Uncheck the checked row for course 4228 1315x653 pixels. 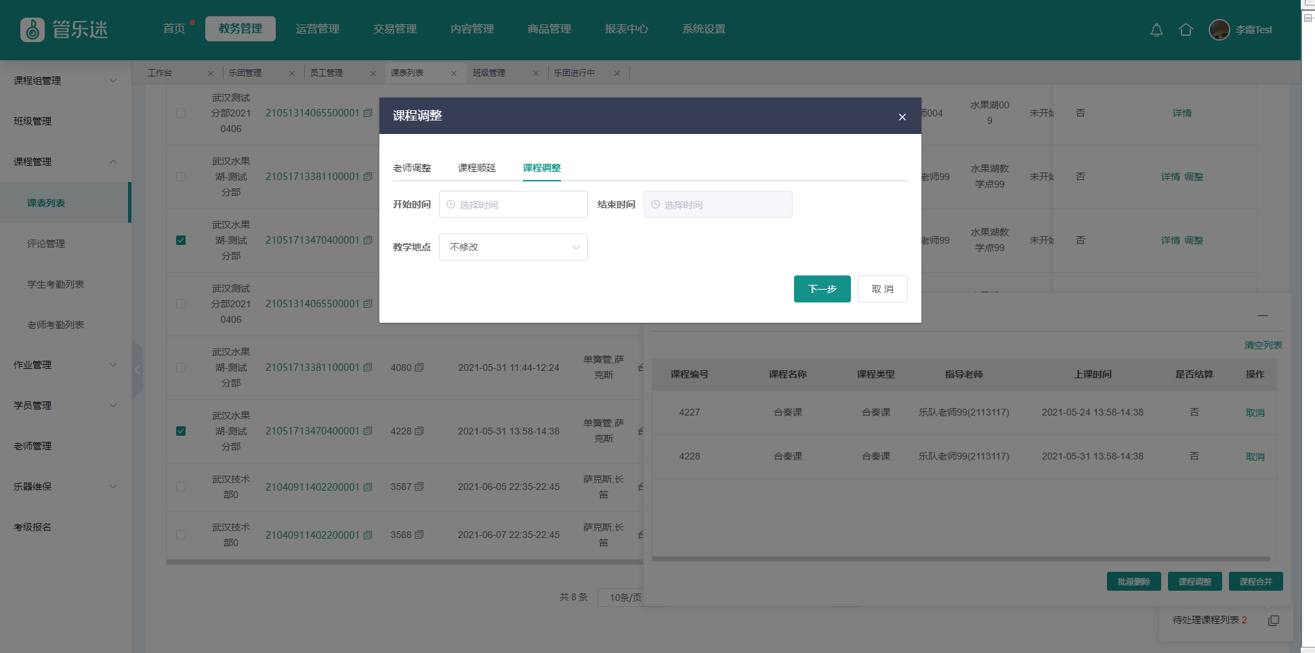pos(181,431)
